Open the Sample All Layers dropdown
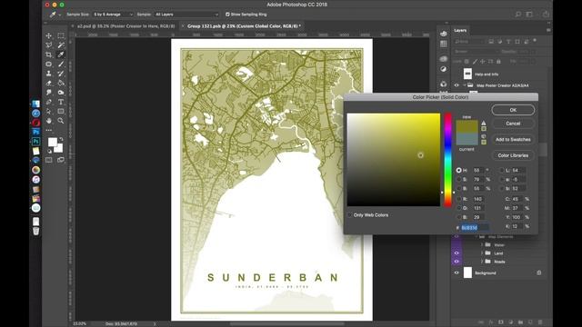This screenshot has width=582, height=327. (186, 15)
